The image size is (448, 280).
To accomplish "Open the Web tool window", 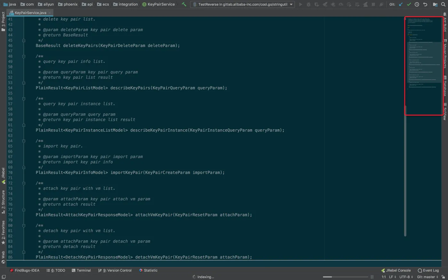I will [3, 257].
